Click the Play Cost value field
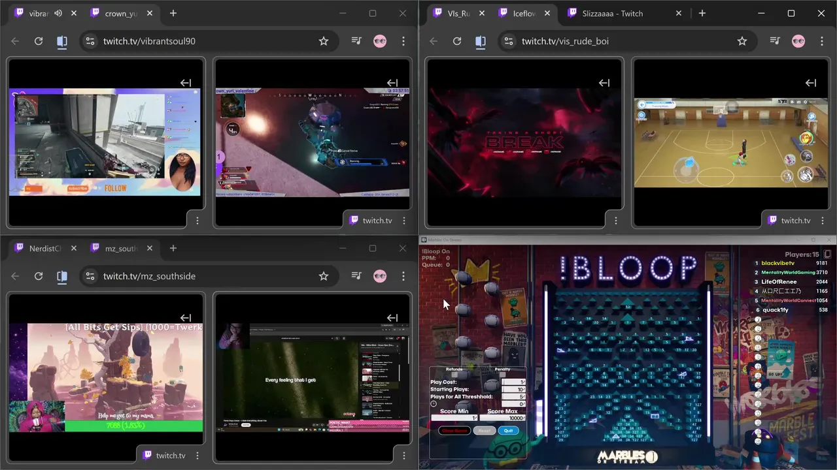This screenshot has height=470, width=837. [513, 383]
